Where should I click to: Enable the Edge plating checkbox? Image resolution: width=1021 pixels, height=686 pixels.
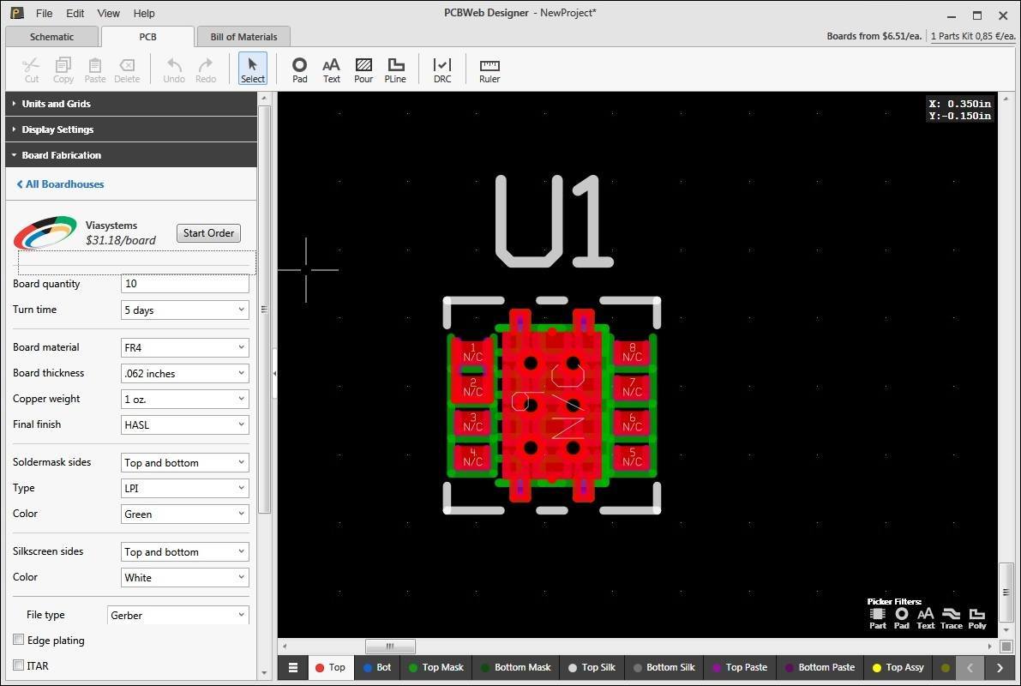pyautogui.click(x=18, y=640)
